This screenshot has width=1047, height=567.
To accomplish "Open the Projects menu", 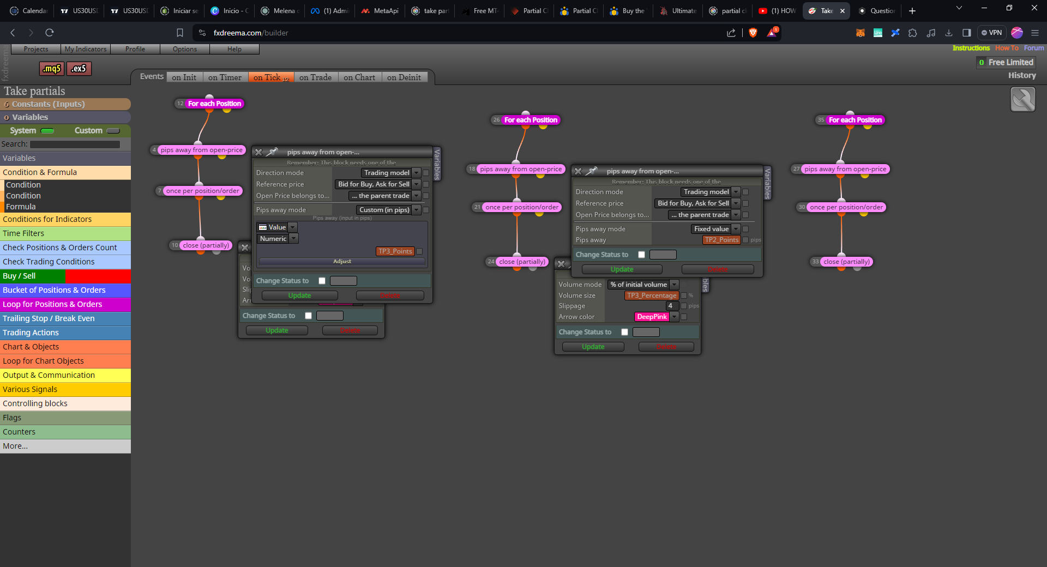I will (36, 49).
